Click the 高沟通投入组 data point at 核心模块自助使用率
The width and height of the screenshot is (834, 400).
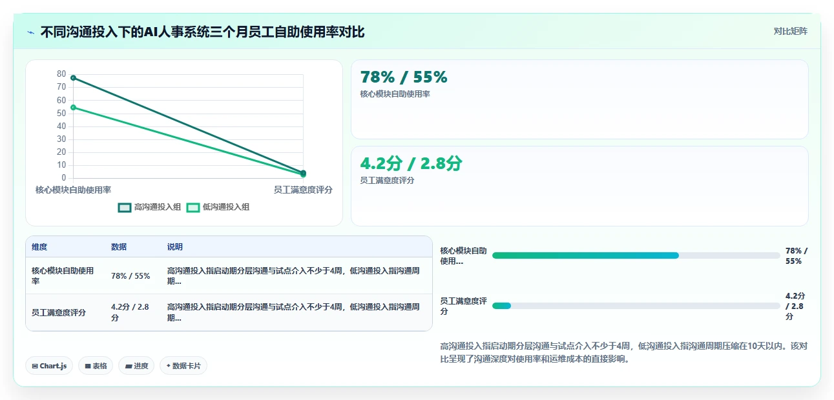74,77
